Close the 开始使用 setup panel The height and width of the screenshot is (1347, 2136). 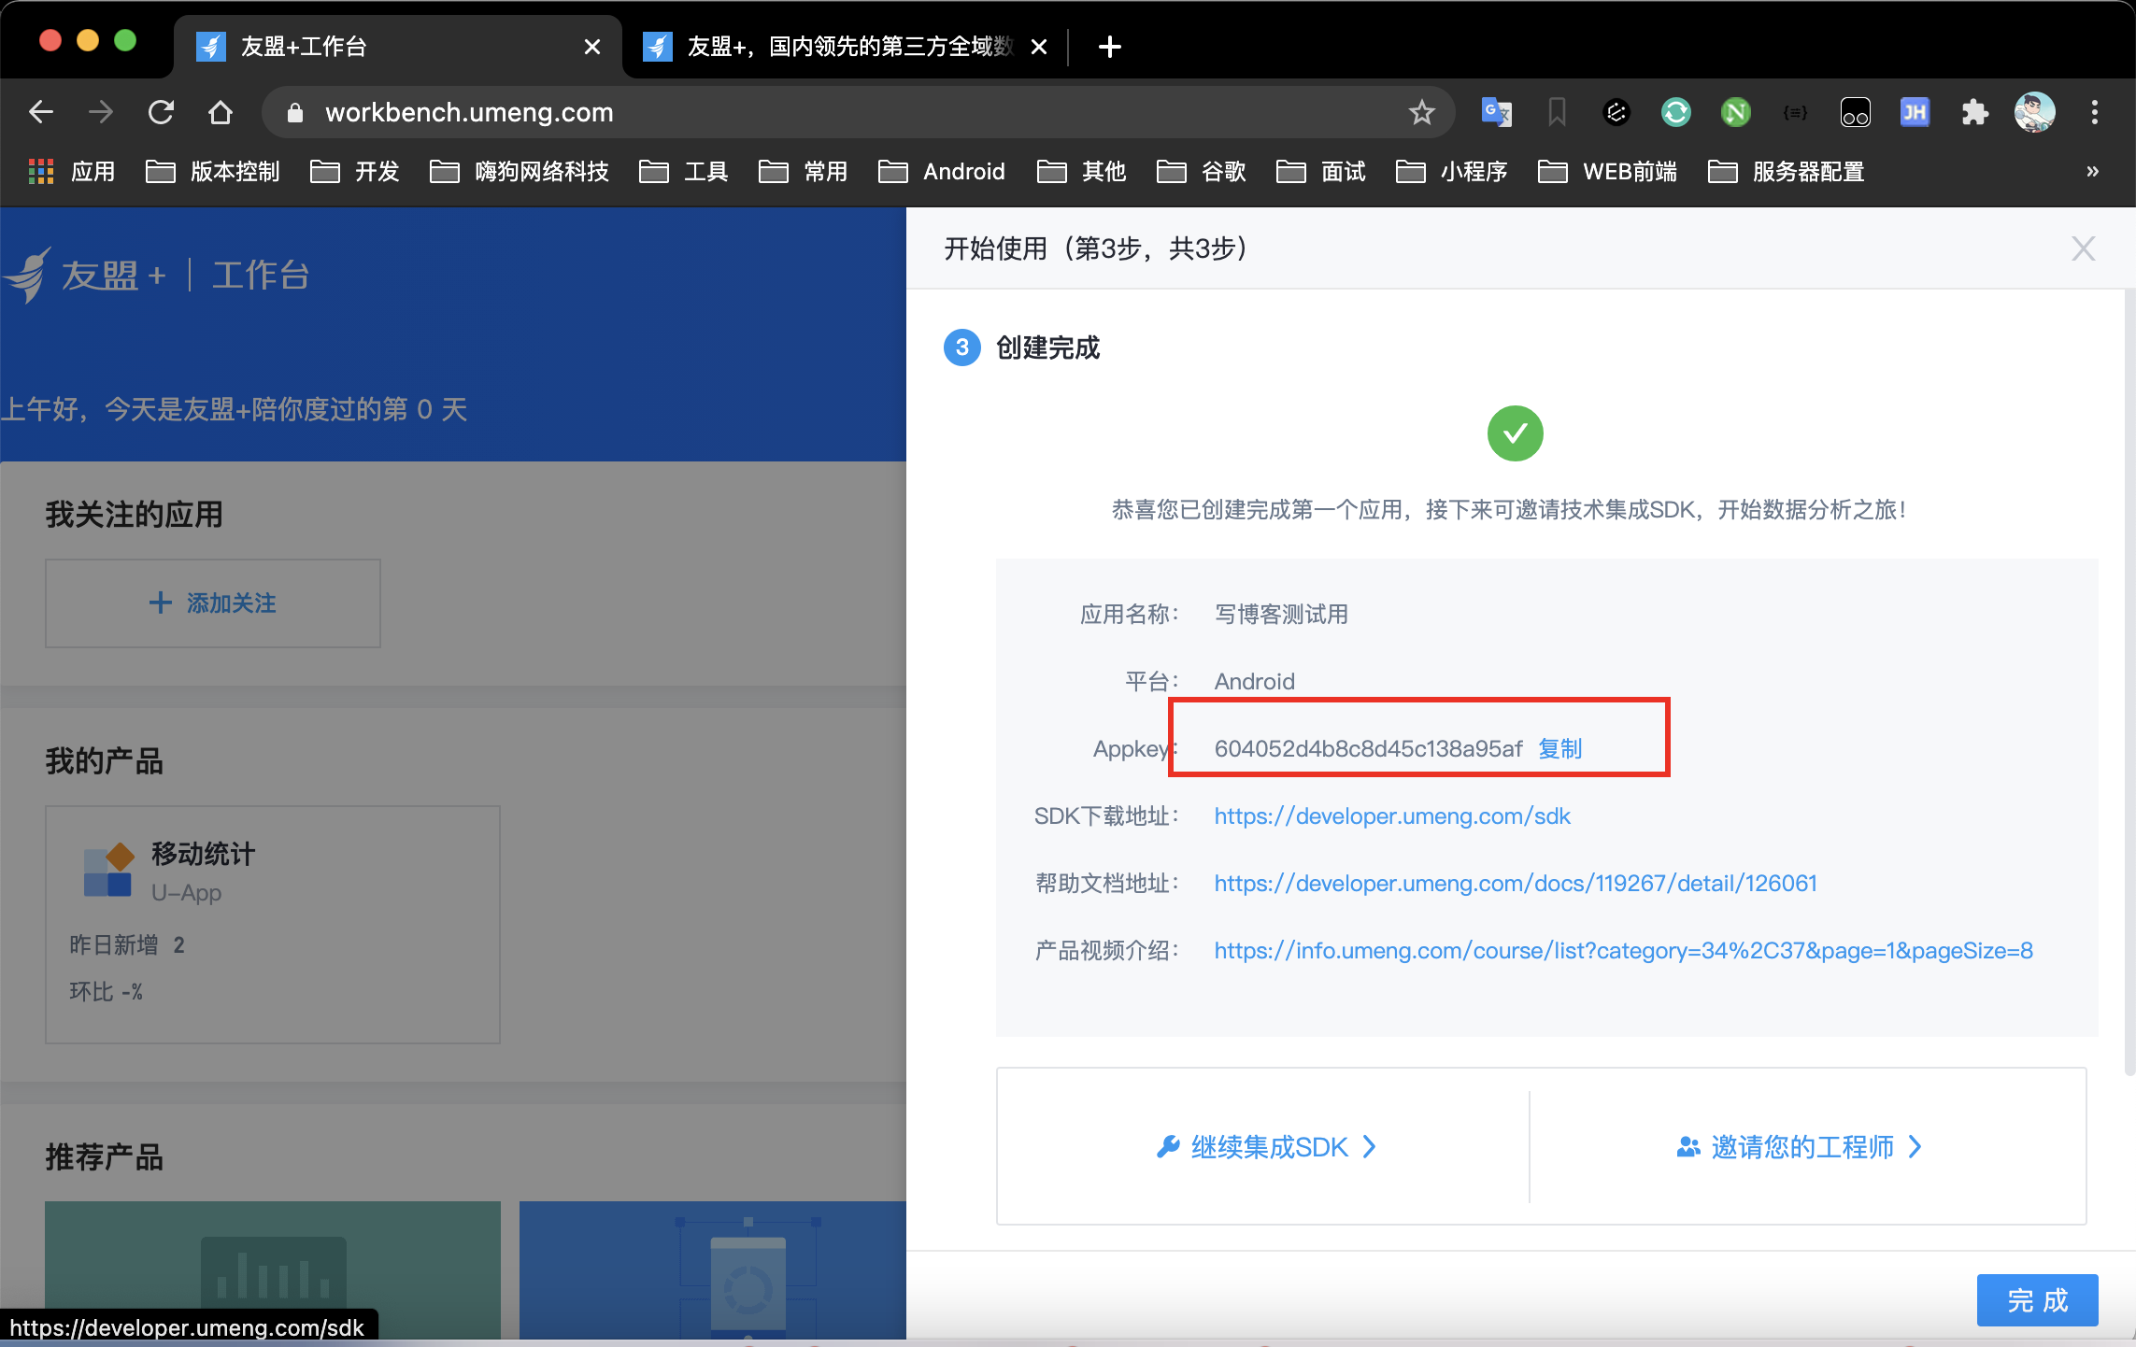click(x=2083, y=248)
